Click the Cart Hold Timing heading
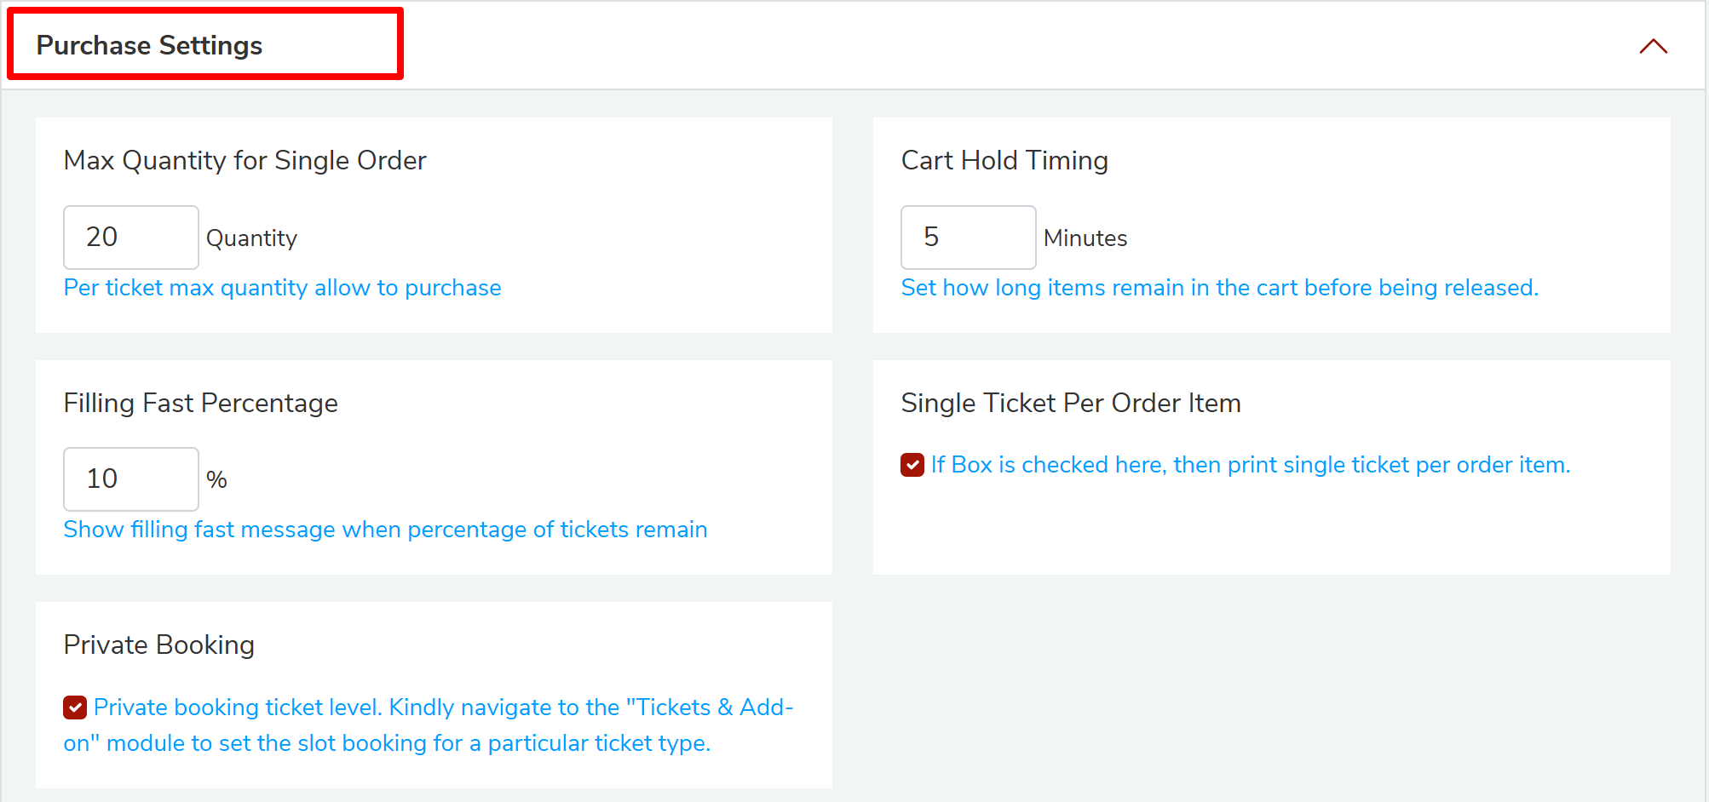Screen dimensions: 1709x802 (x=1004, y=160)
